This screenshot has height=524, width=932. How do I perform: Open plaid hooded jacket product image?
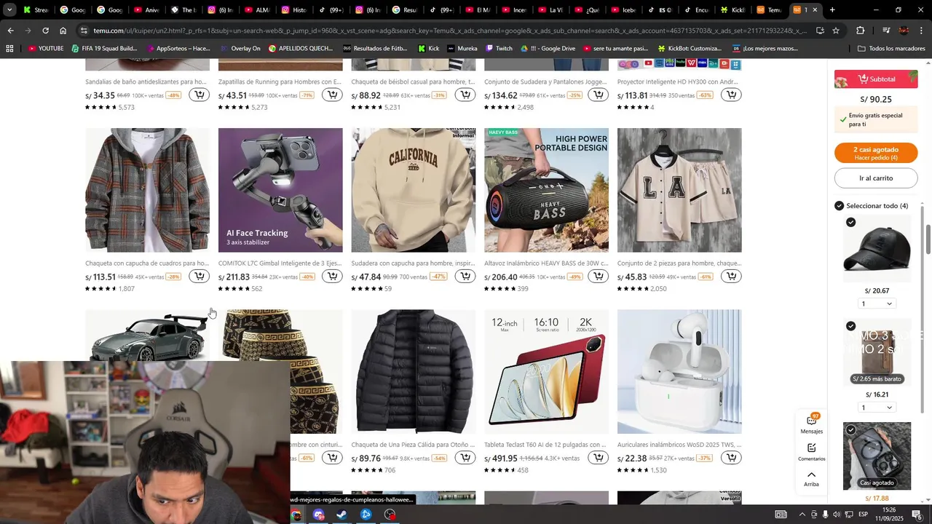147,190
